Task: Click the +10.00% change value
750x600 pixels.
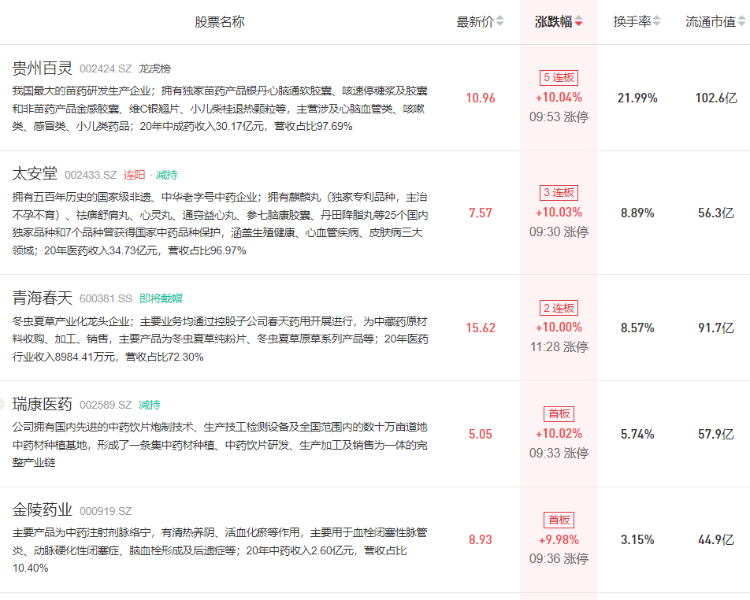Action: (x=559, y=328)
